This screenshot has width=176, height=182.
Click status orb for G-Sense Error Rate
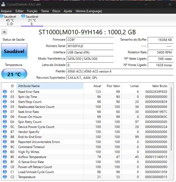5,162
